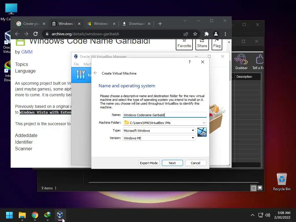Viewport: 296px width, 222px height.
Task: Close the Download tab
Action: pyautogui.click(x=149, y=24)
